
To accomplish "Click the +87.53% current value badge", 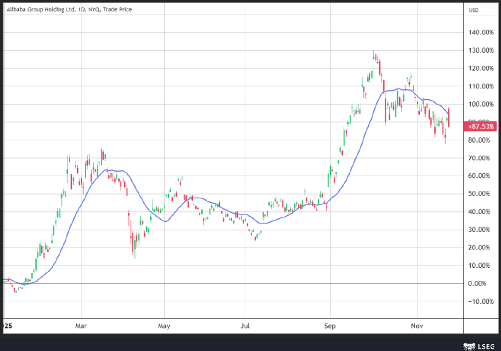I will pos(481,126).
